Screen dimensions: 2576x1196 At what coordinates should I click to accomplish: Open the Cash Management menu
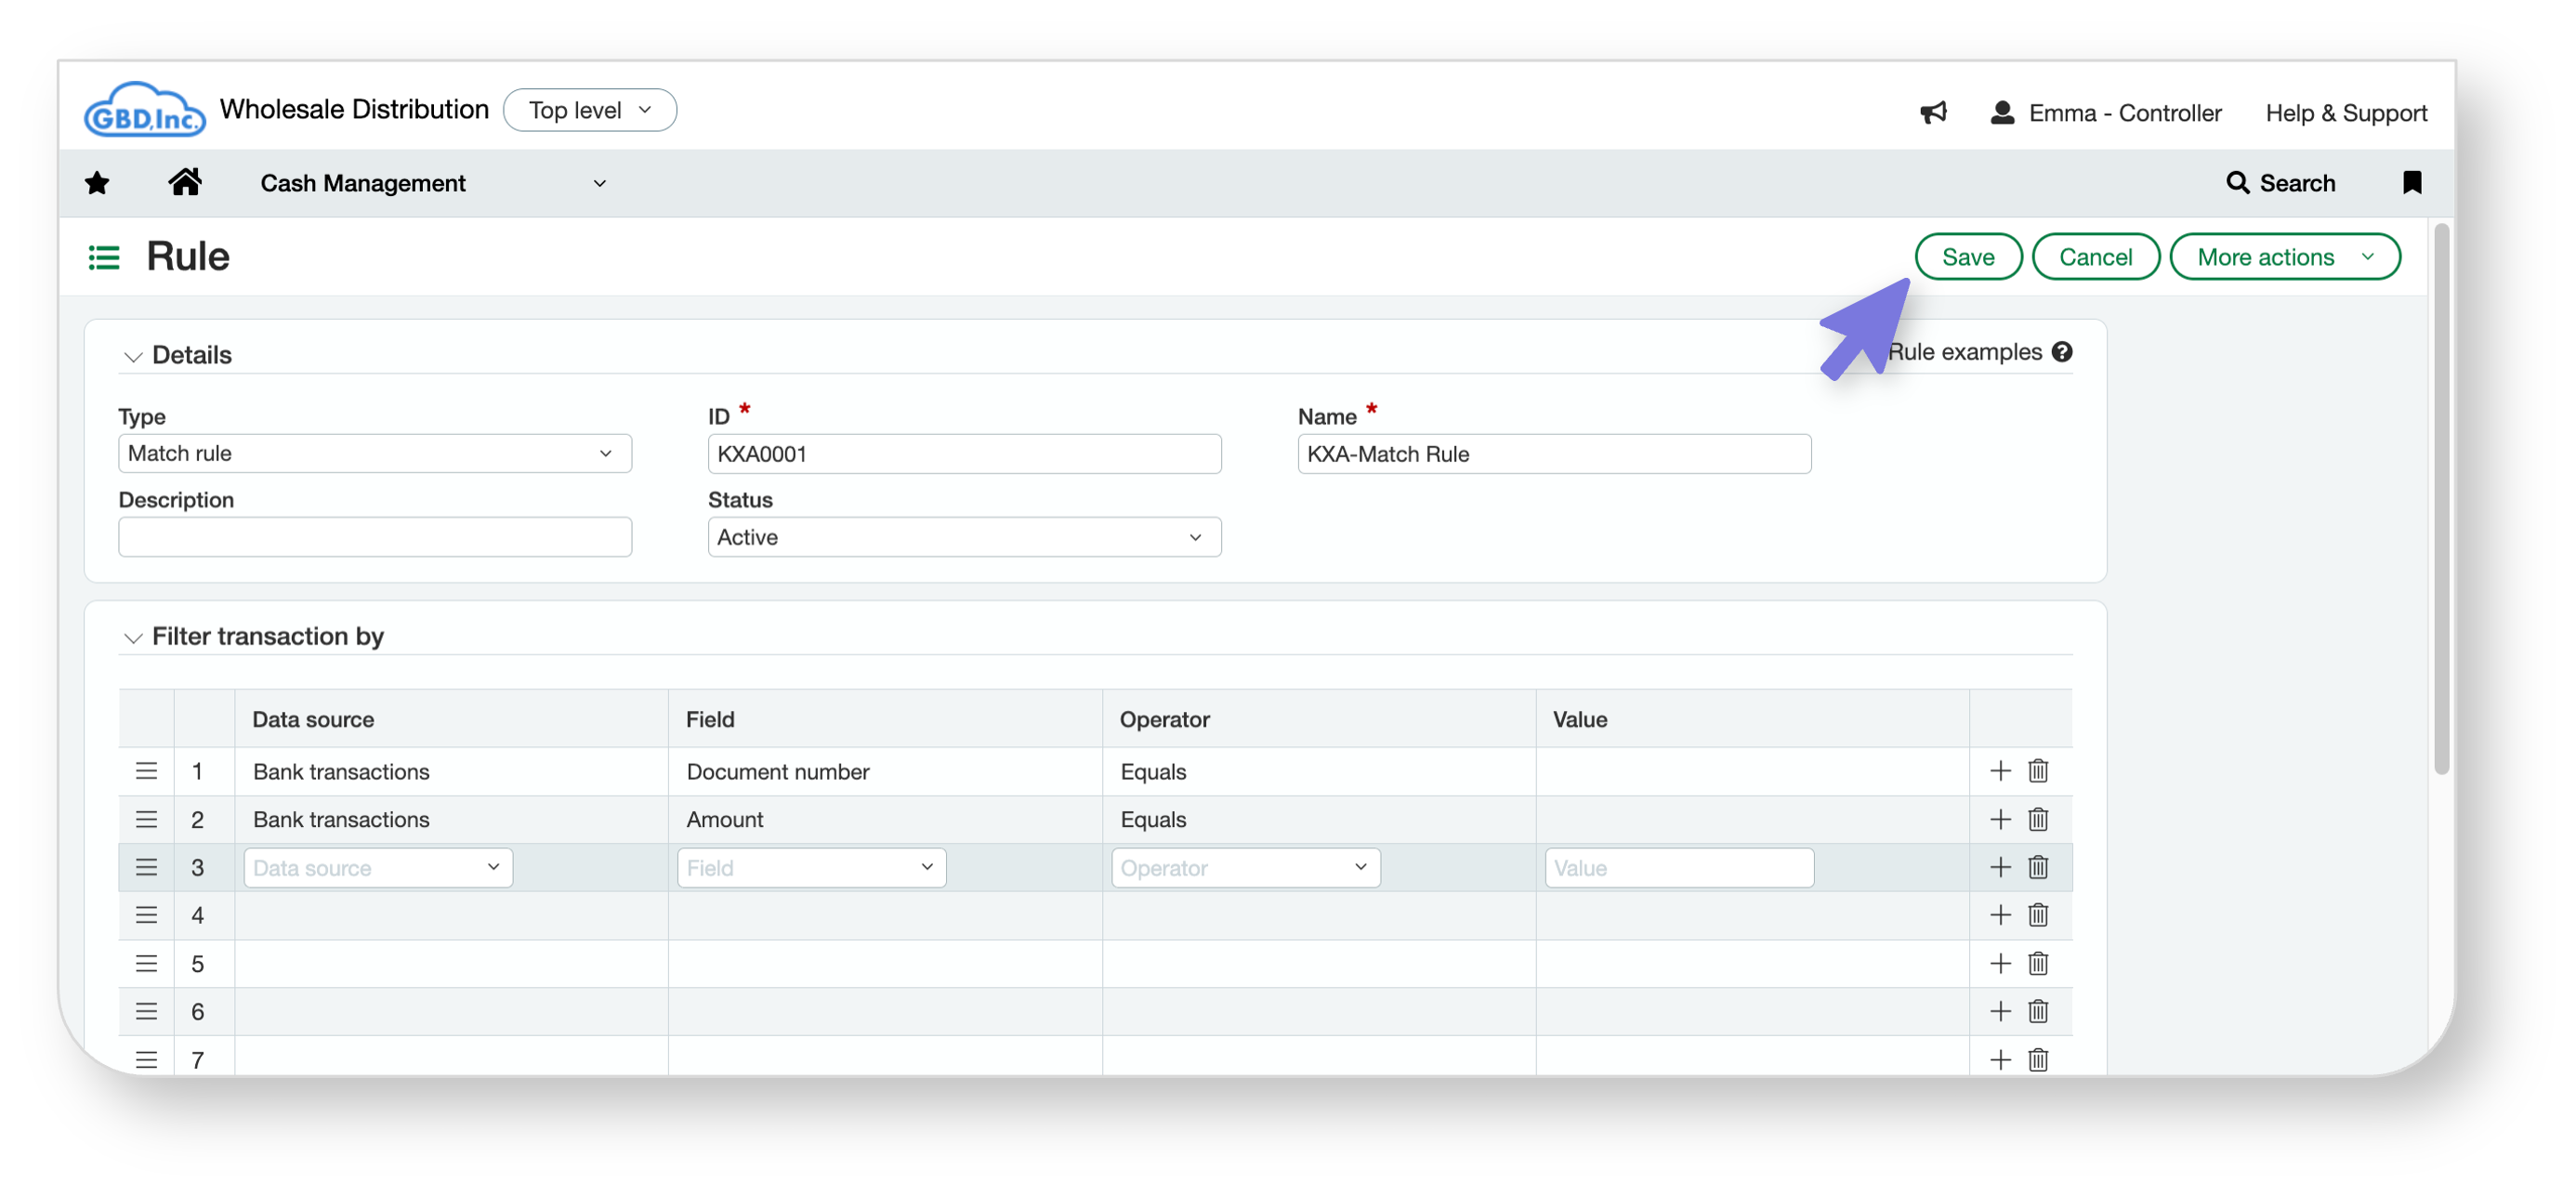point(432,183)
